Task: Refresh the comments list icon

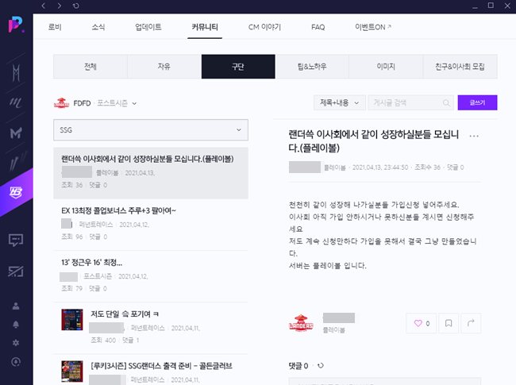Action: pos(320,366)
